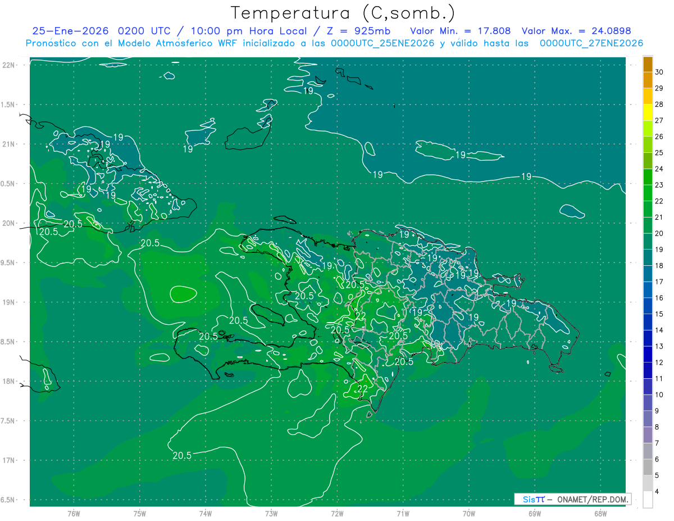This screenshot has width=674, height=521.
Task: Click the SisTT ONAMET/REP.DOM. logo badge
Action: pos(572,499)
